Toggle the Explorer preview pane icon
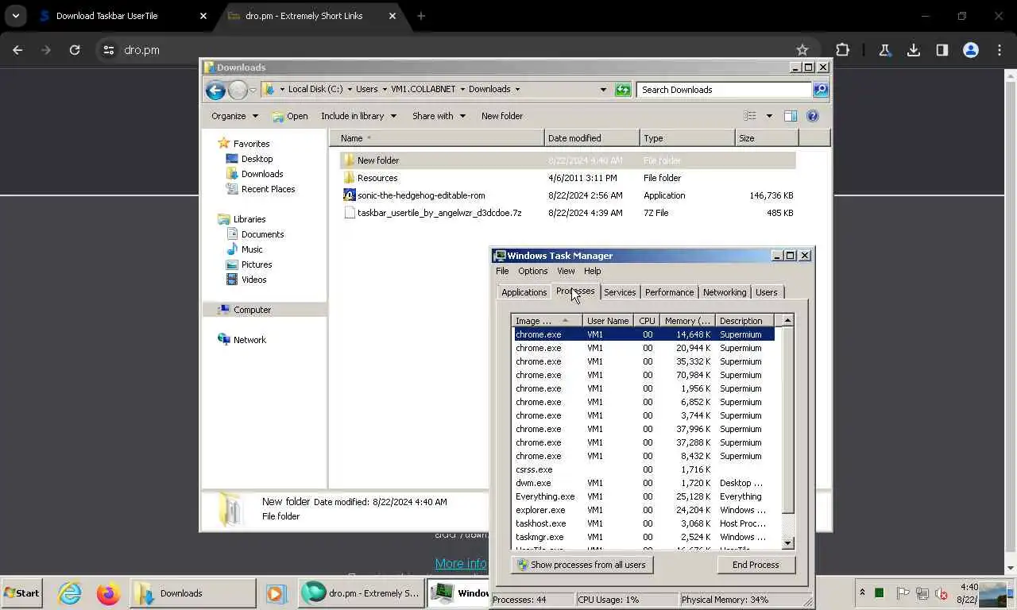 tap(791, 116)
